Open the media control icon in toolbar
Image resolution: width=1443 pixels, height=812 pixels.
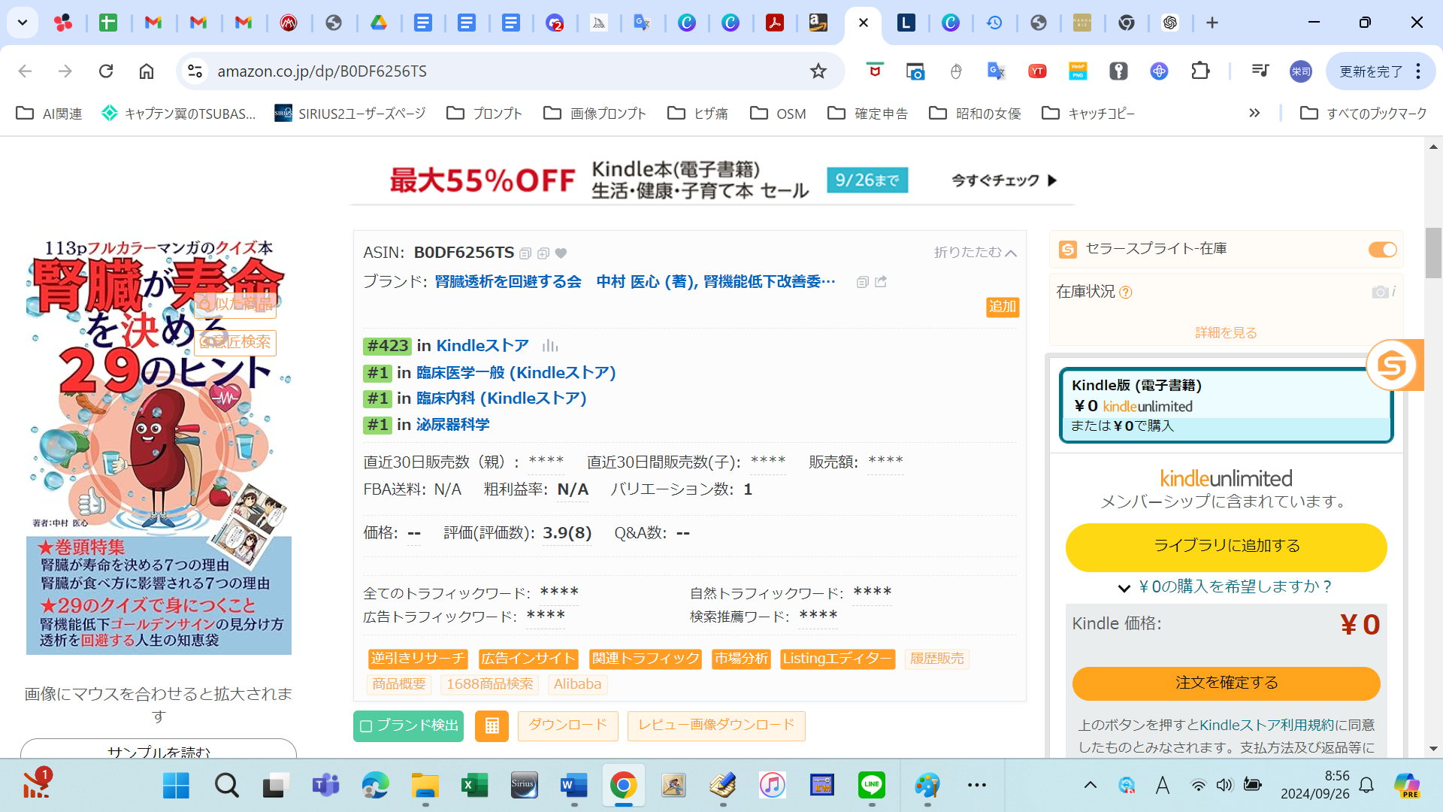click(1260, 71)
